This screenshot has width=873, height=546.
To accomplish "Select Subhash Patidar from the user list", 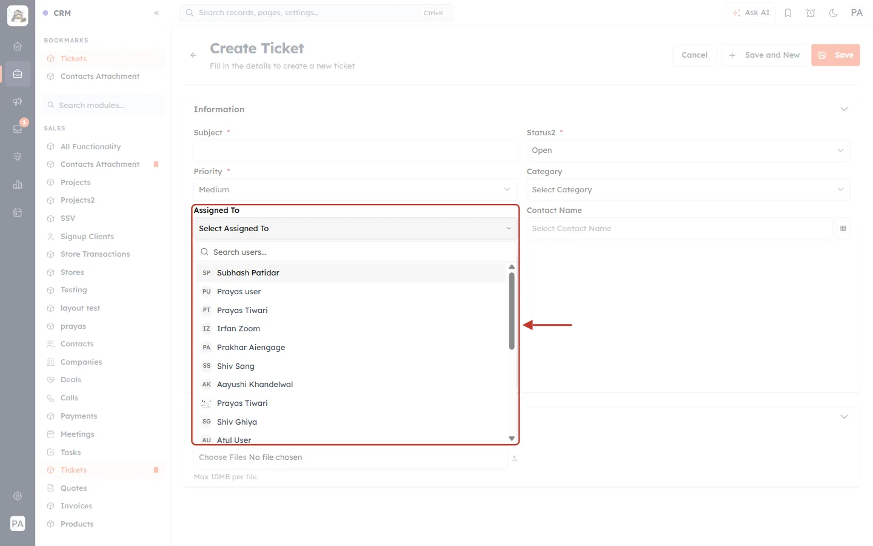I will pos(350,273).
